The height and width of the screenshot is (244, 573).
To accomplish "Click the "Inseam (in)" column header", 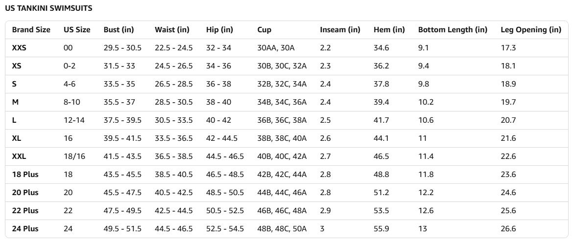I will [340, 30].
